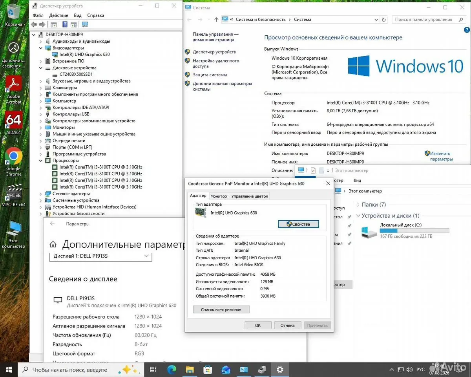Screen dimensions: 471x377
Task: Open the Recycle Bin (Корзина) desktop icon
Action: tap(13, 15)
